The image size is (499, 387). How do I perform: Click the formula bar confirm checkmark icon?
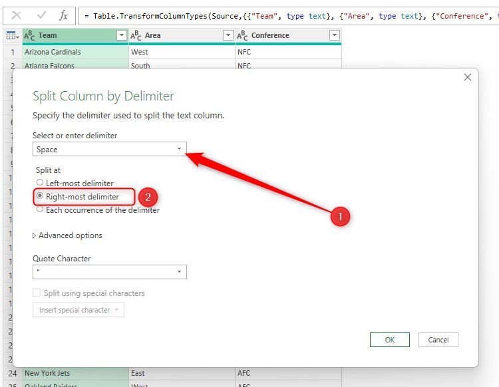[x=41, y=15]
